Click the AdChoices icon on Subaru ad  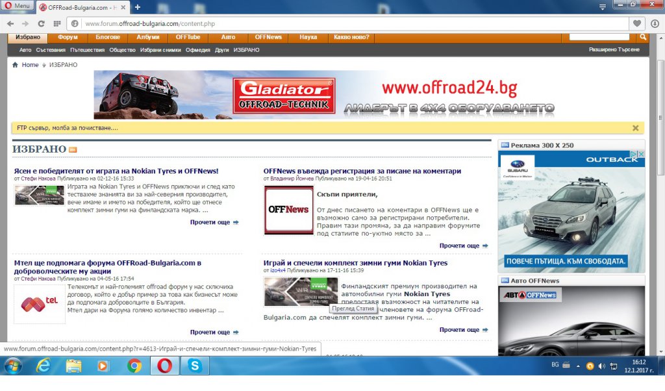pos(633,155)
